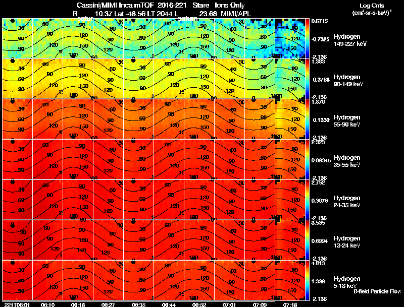Click the Hydrogen 55-90 keV color bar
This screenshot has width=404, height=307.
[x=307, y=119]
